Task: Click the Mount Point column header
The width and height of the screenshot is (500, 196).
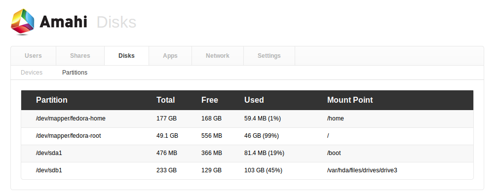Action: point(350,100)
